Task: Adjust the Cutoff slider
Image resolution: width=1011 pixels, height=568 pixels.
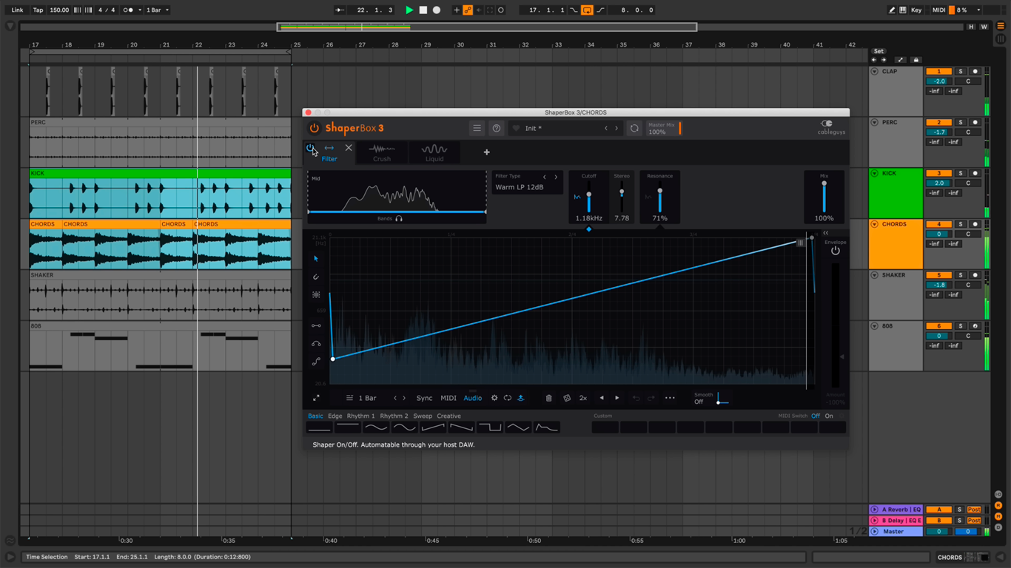Action: (589, 195)
